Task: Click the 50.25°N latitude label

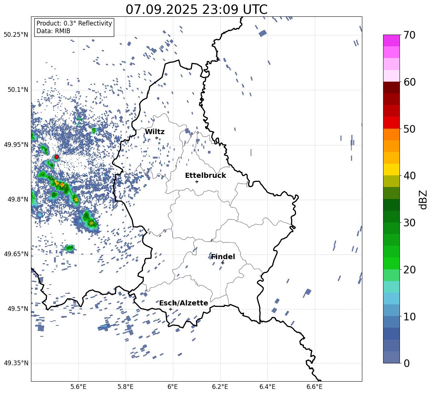Action: pos(16,35)
